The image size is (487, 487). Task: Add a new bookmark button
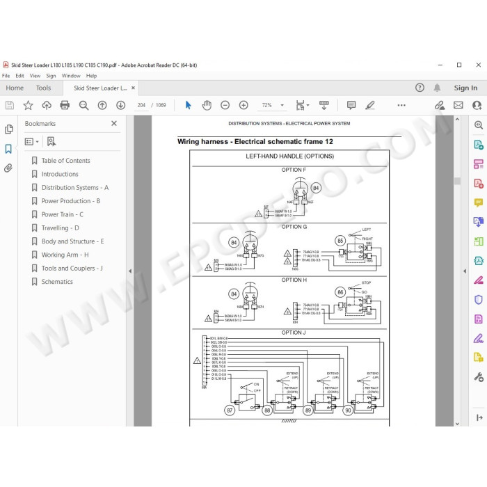click(51, 142)
